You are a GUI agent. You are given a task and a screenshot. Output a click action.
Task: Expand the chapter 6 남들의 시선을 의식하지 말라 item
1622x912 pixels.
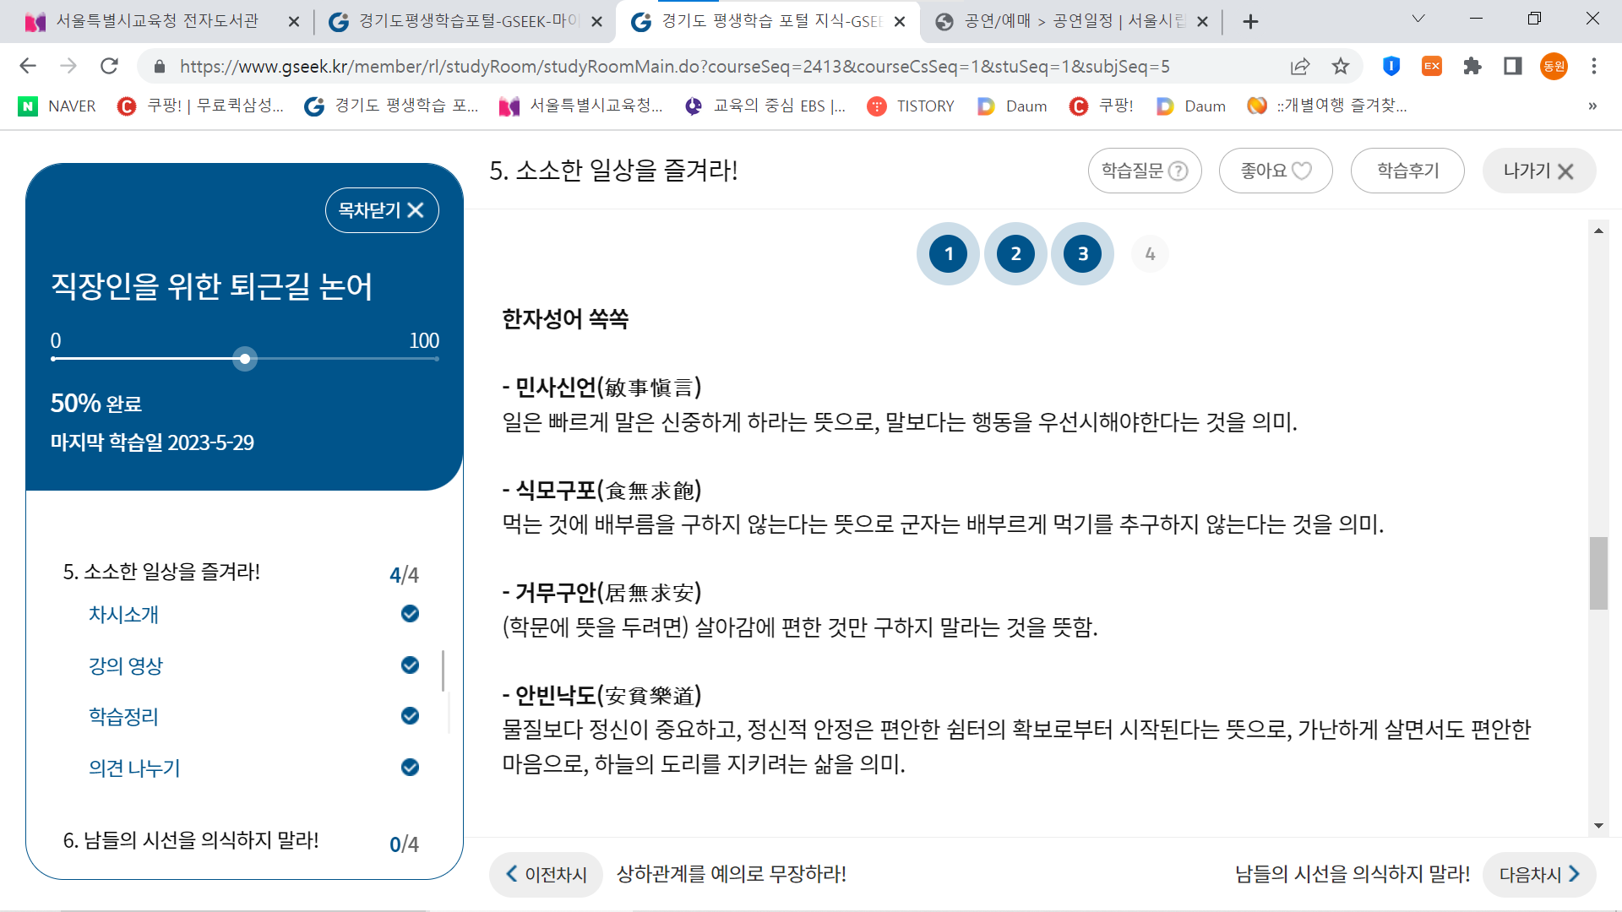[x=191, y=841]
